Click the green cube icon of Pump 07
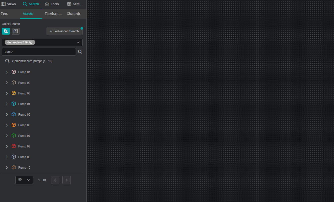The image size is (334, 202). 14,136
